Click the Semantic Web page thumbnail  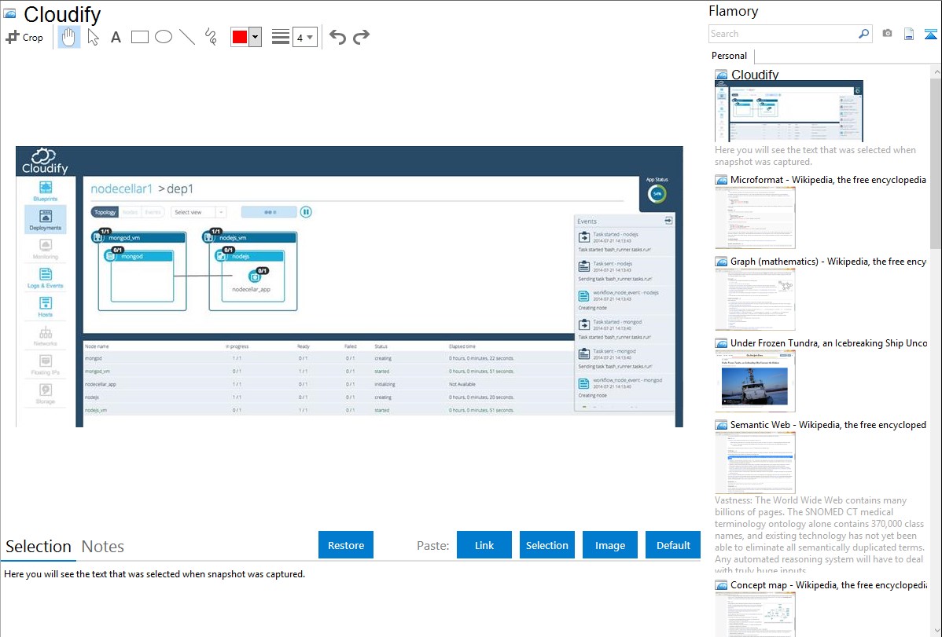tap(755, 463)
